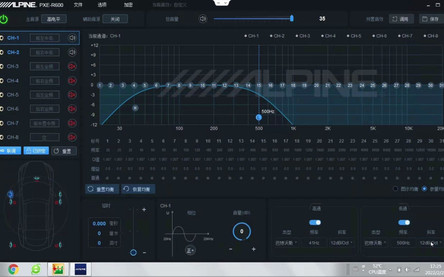Select the 图示均衡 graphic EQ radio button
Image resolution: width=444 pixels, height=277 pixels.
click(395, 189)
